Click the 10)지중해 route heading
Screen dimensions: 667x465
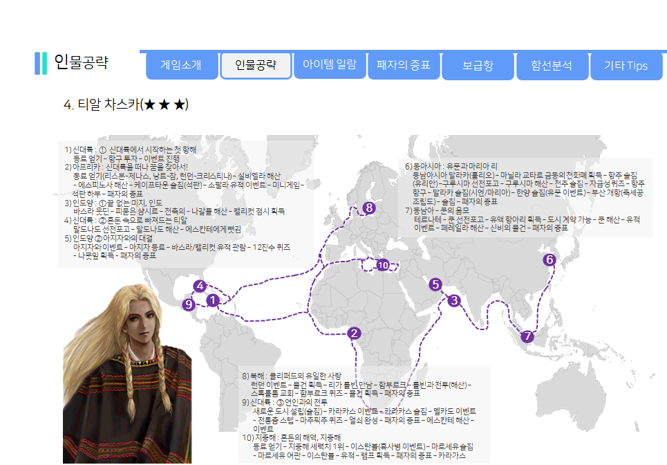[x=292, y=438]
